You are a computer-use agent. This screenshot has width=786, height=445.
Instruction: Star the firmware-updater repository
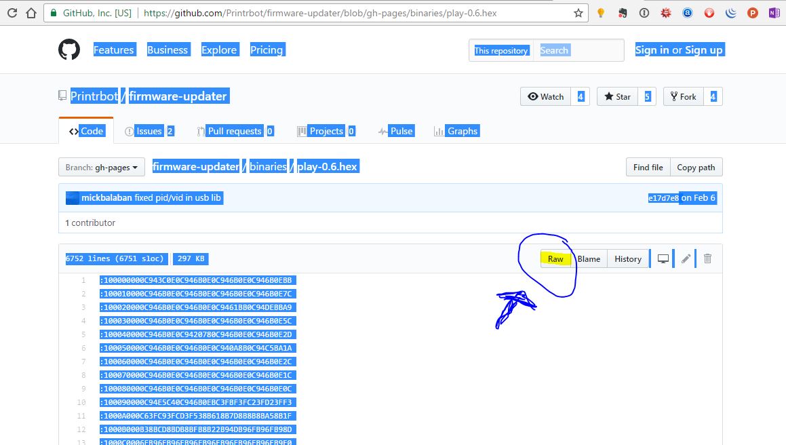[x=617, y=96]
